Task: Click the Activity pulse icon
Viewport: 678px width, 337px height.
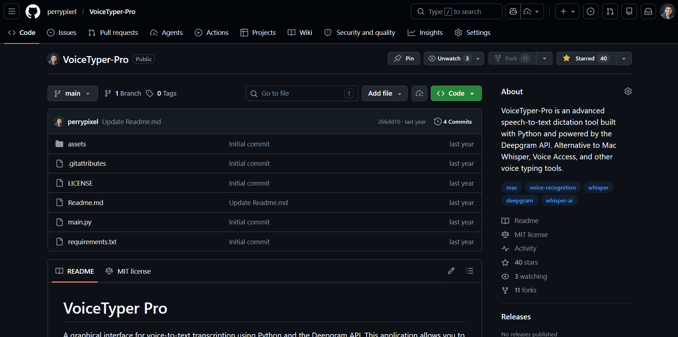Action: click(x=505, y=249)
